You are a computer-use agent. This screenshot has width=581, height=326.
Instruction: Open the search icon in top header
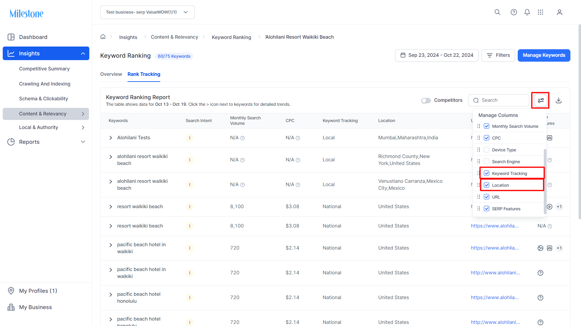497,12
